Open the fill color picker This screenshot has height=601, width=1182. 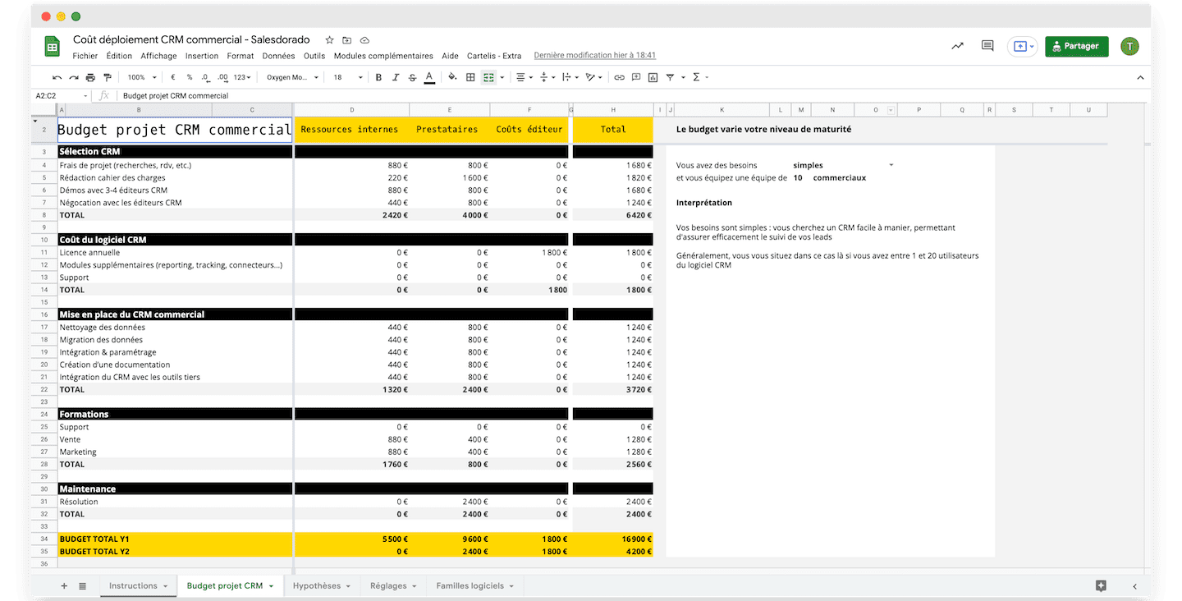pos(452,77)
